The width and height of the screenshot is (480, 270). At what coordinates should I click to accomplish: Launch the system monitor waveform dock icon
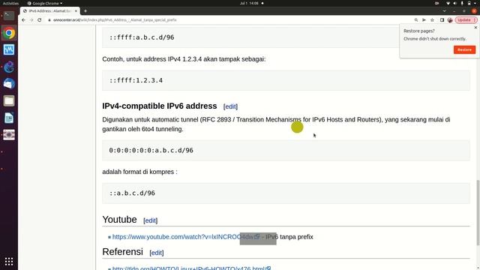[x=9, y=49]
